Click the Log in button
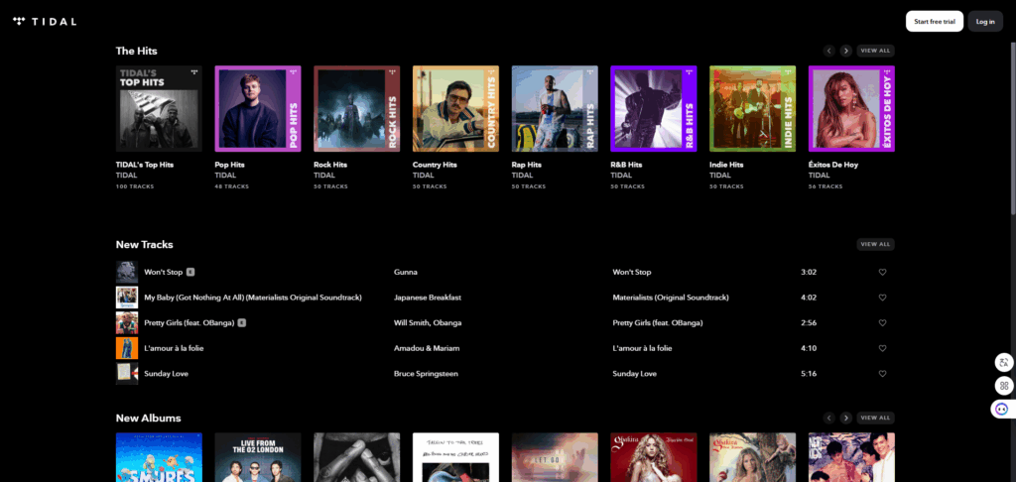 pyautogui.click(x=985, y=22)
